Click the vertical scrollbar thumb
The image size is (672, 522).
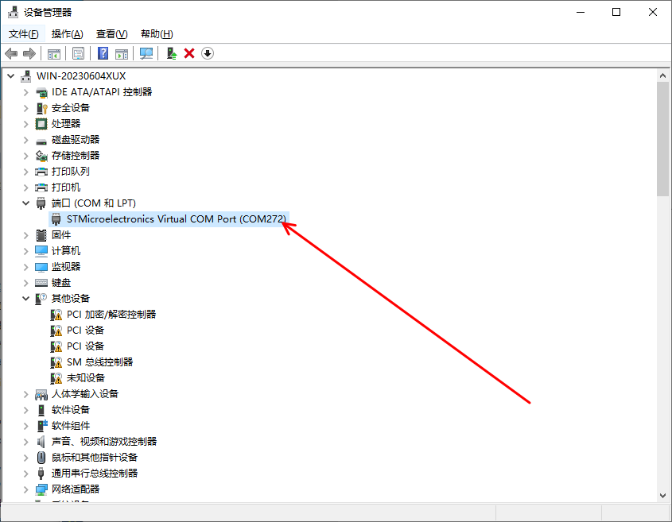[x=662, y=140]
